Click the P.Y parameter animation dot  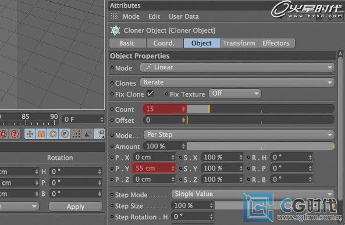112,169
